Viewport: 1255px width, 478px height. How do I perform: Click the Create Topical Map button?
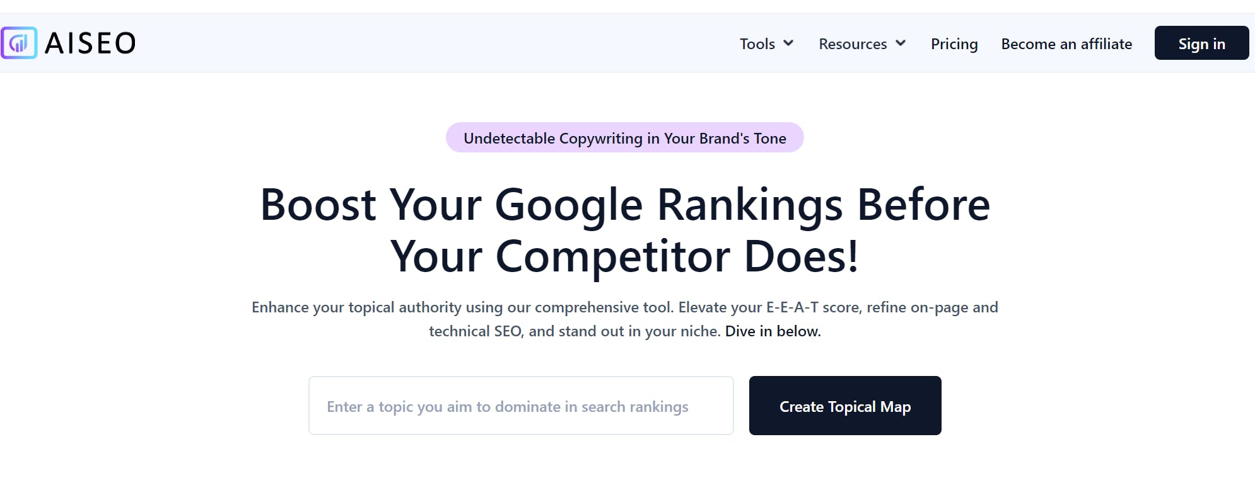(845, 406)
